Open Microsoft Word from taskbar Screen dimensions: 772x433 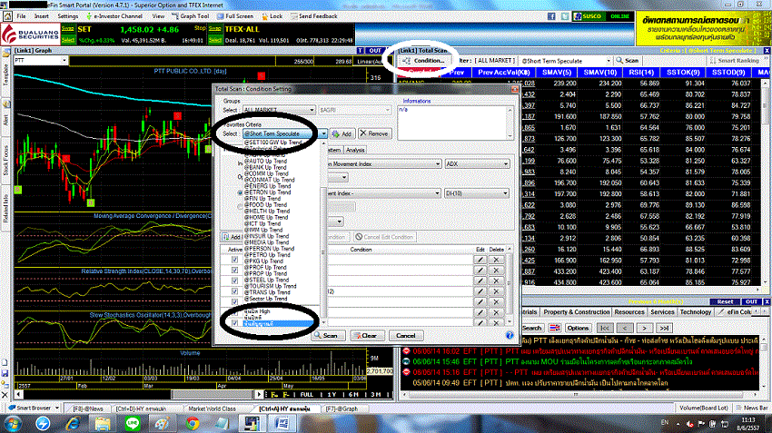click(282, 423)
